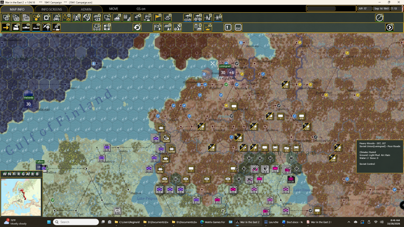The width and height of the screenshot is (404, 227).
Task: Toggle the air transport doctrine icon
Action: point(198,17)
